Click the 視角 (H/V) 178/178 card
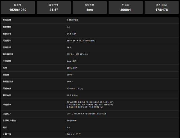 (x=161, y=8)
